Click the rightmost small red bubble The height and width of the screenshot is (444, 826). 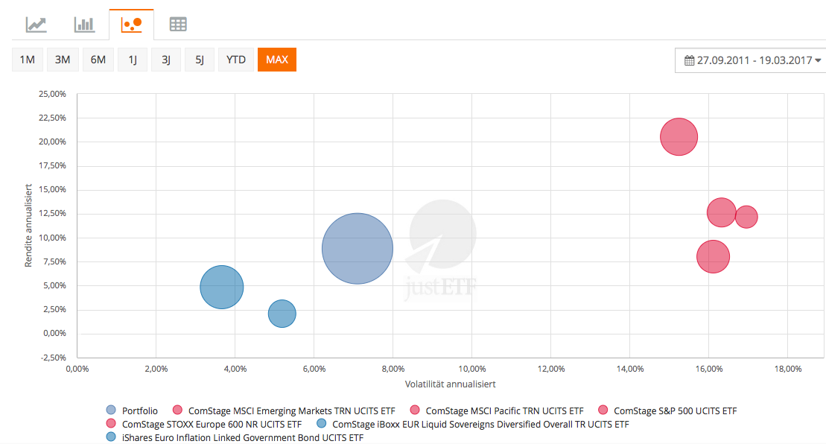(746, 217)
